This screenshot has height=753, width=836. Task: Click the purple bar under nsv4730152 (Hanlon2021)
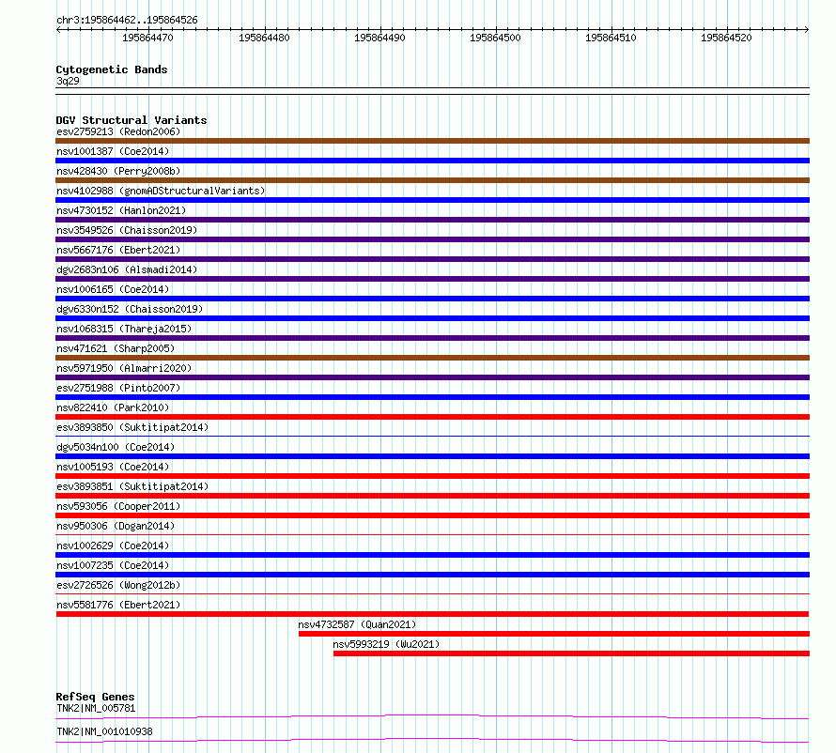tap(432, 220)
